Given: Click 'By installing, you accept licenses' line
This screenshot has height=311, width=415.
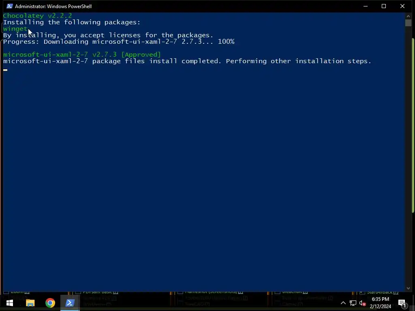Looking at the screenshot, I should 108,35.
